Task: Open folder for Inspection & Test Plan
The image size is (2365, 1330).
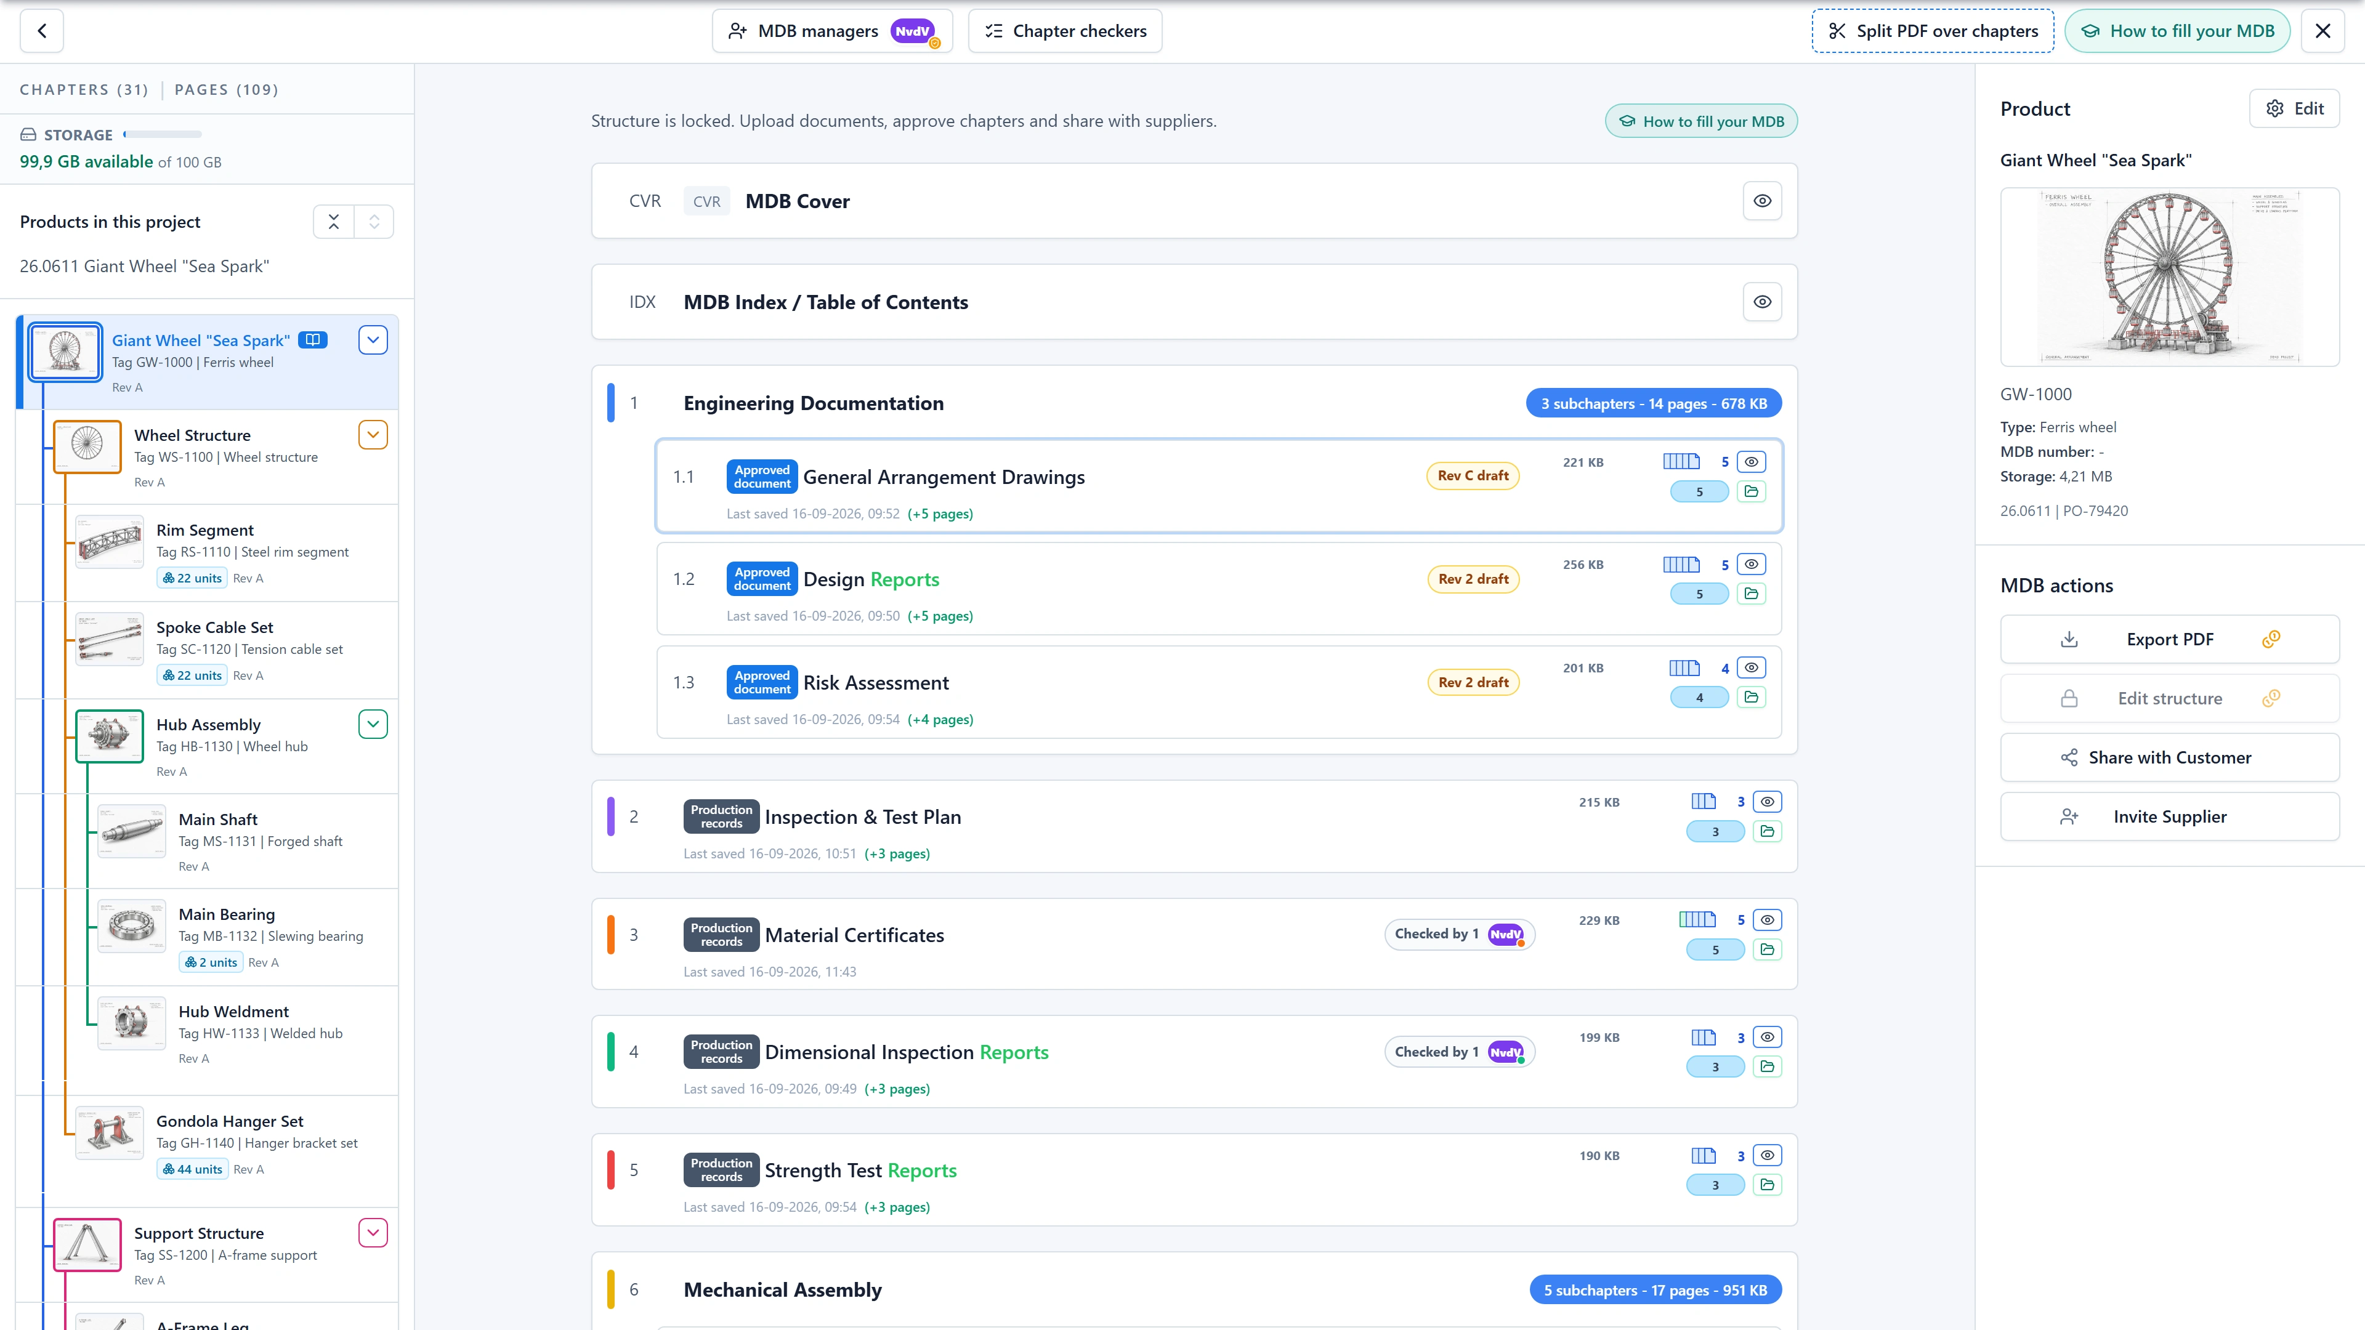Action: 1766,831
